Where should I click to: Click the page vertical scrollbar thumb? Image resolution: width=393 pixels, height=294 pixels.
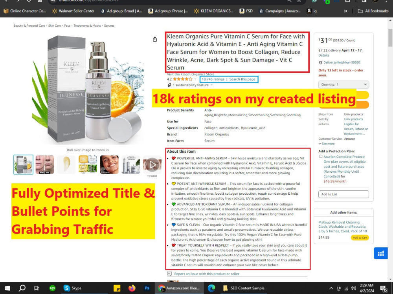pyautogui.click(x=390, y=38)
